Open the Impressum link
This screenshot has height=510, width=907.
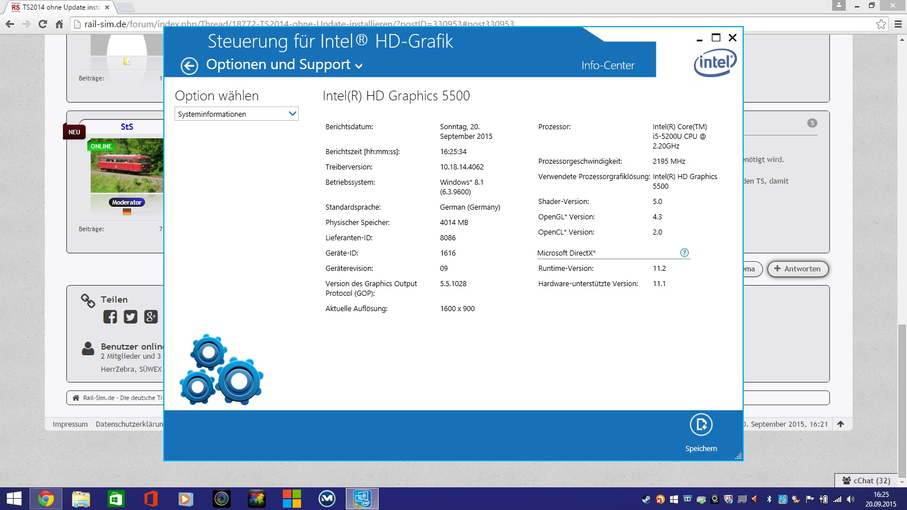(70, 424)
